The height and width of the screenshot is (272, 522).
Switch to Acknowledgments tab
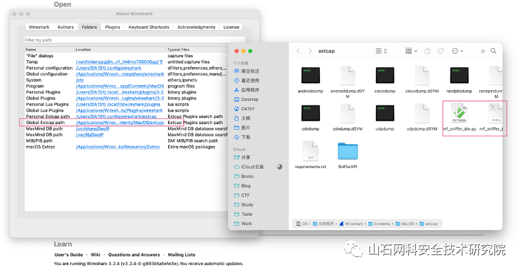click(196, 27)
